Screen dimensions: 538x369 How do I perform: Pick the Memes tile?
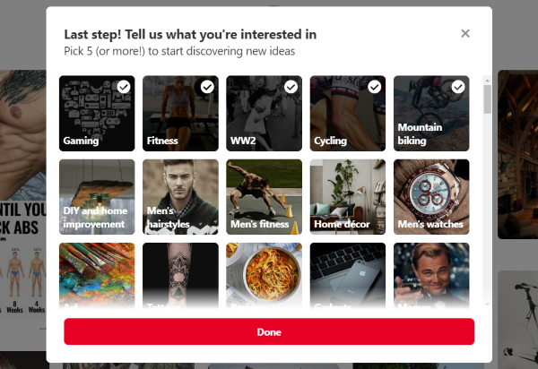pos(431,276)
